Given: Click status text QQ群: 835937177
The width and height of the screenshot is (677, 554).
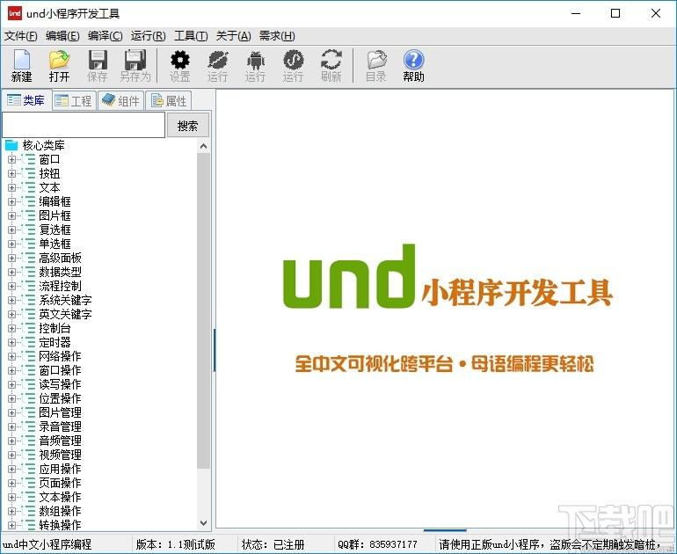Looking at the screenshot, I should [x=378, y=544].
